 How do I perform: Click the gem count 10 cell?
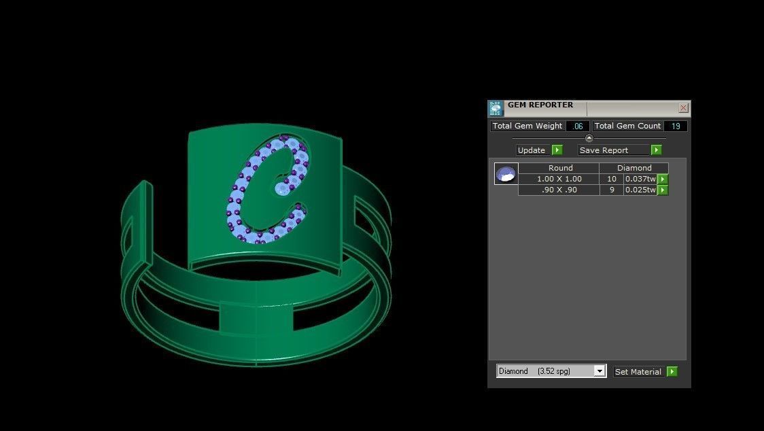(612, 179)
